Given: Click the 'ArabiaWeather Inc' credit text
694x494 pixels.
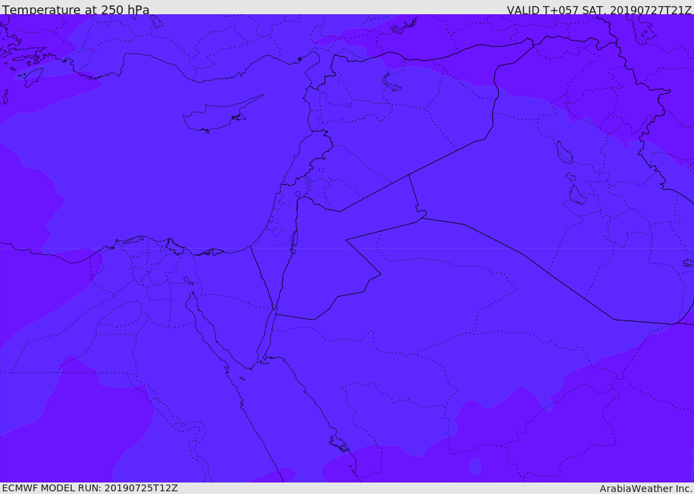Looking at the screenshot, I should pos(645,489).
